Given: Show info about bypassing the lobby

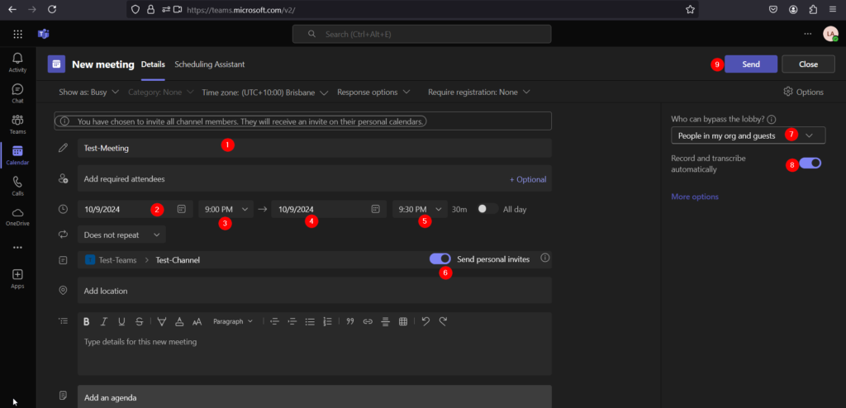Looking at the screenshot, I should pyautogui.click(x=772, y=119).
